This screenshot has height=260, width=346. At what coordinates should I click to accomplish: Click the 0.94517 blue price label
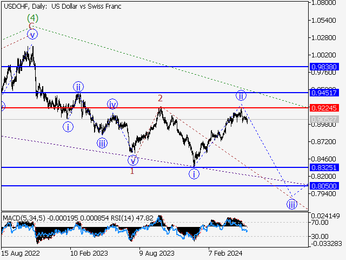324,93
